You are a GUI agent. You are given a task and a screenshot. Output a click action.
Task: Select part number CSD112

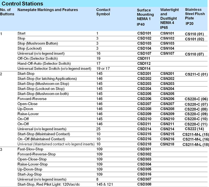point(144,63)
